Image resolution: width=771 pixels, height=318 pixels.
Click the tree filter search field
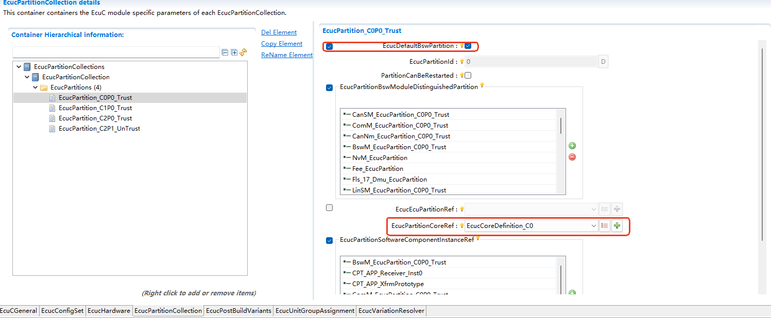(116, 52)
